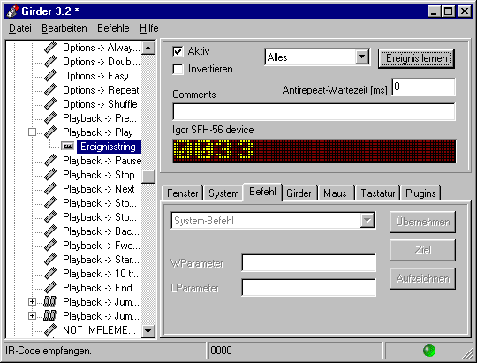Click command icon beside Options -> Shuffle
477x363 pixels.
click(50, 104)
